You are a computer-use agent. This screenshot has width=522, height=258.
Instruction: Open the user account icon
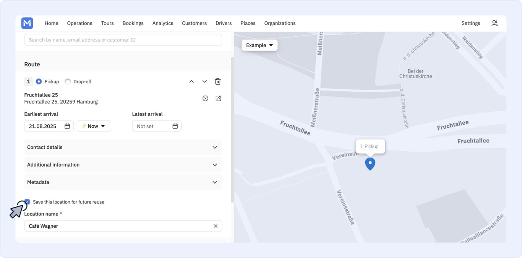[x=494, y=23]
